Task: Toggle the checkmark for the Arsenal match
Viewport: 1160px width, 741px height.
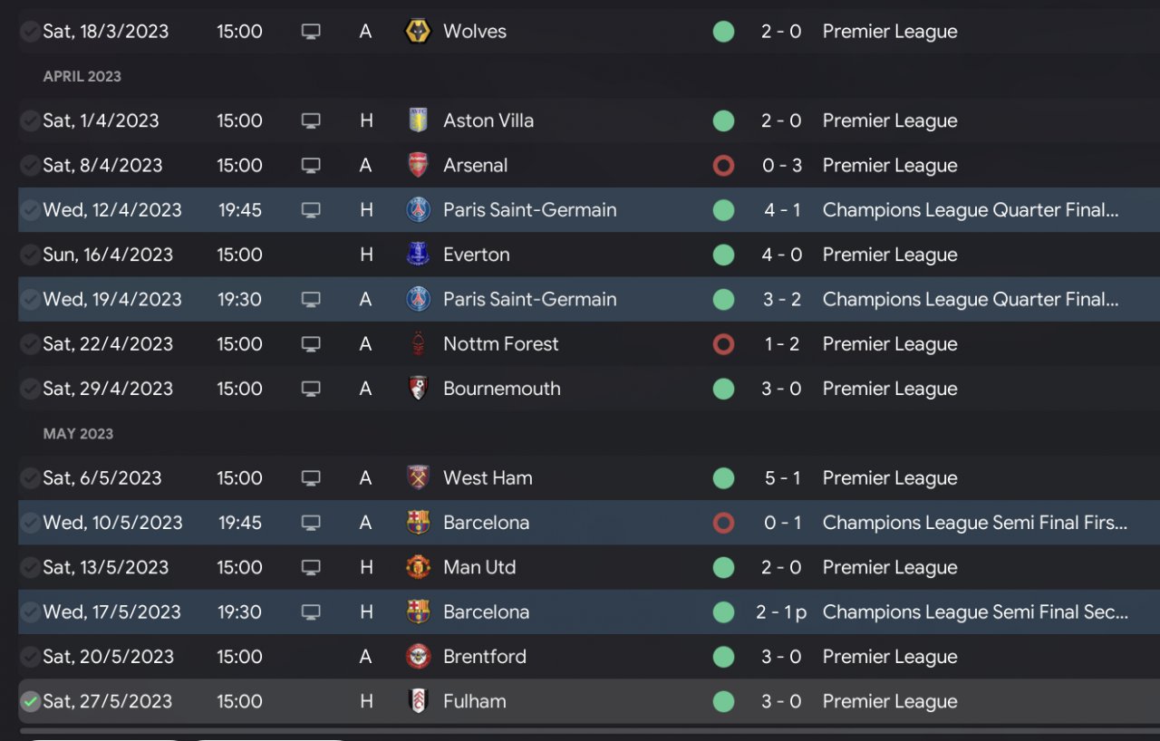Action: [30, 166]
